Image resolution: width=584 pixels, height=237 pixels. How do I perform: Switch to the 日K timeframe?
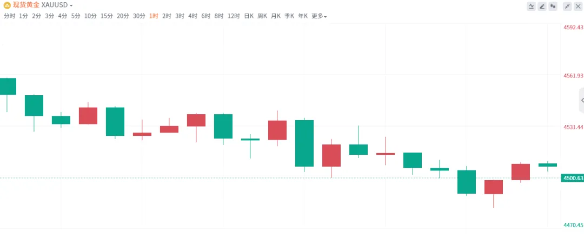click(x=249, y=16)
